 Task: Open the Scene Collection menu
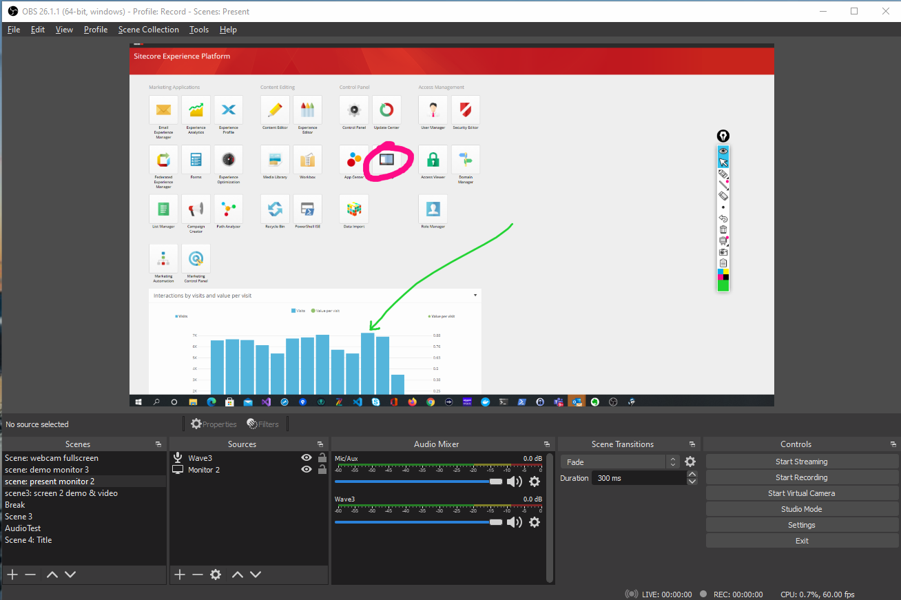[148, 30]
